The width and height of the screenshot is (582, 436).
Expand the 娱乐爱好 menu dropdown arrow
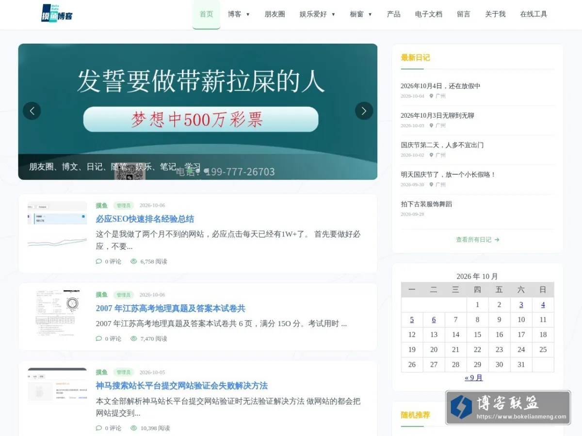point(333,15)
